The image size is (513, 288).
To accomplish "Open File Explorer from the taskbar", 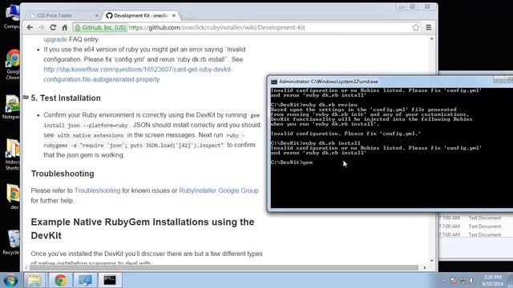I will pos(34,280).
